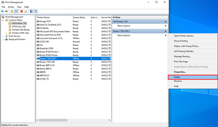Click the red X Delete toolbar icon
The height and width of the screenshot is (127, 218).
[21, 11]
